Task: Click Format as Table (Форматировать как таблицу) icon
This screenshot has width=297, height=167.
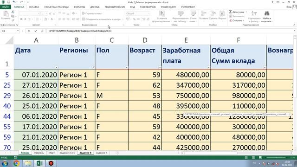Action: pyautogui.click(x=181, y=14)
